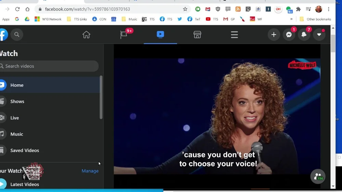Open the CON bookmark
342x192 pixels.
pos(99,19)
